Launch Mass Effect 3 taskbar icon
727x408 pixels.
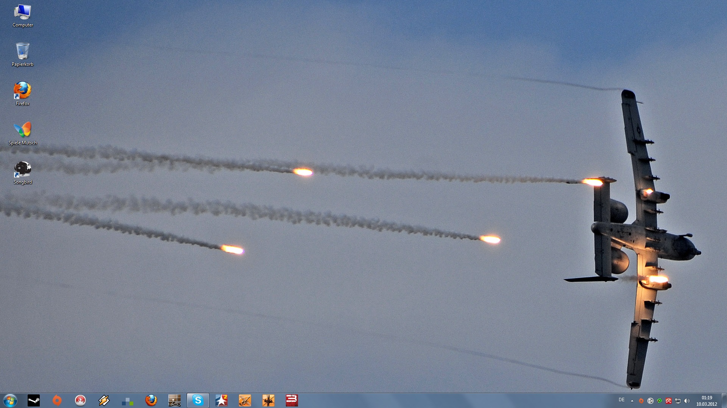[292, 400]
